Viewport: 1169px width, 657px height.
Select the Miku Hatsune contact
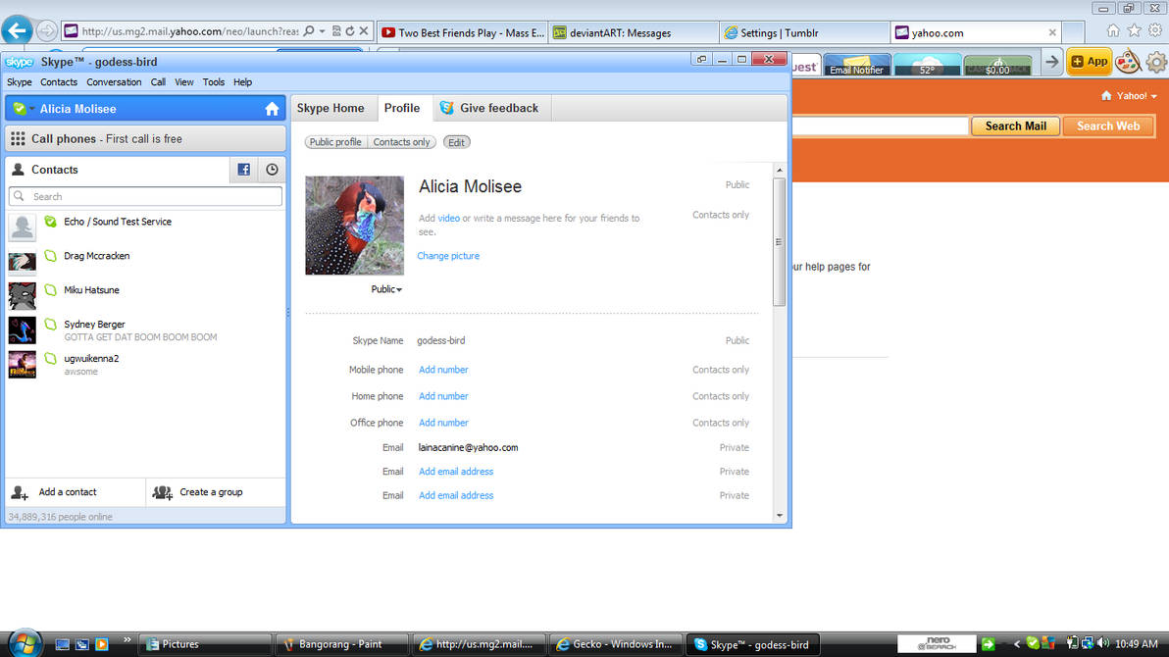coord(145,294)
